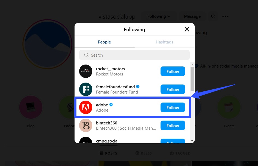Click the search magnifier icon
The height and width of the screenshot is (166, 258).
86,55
